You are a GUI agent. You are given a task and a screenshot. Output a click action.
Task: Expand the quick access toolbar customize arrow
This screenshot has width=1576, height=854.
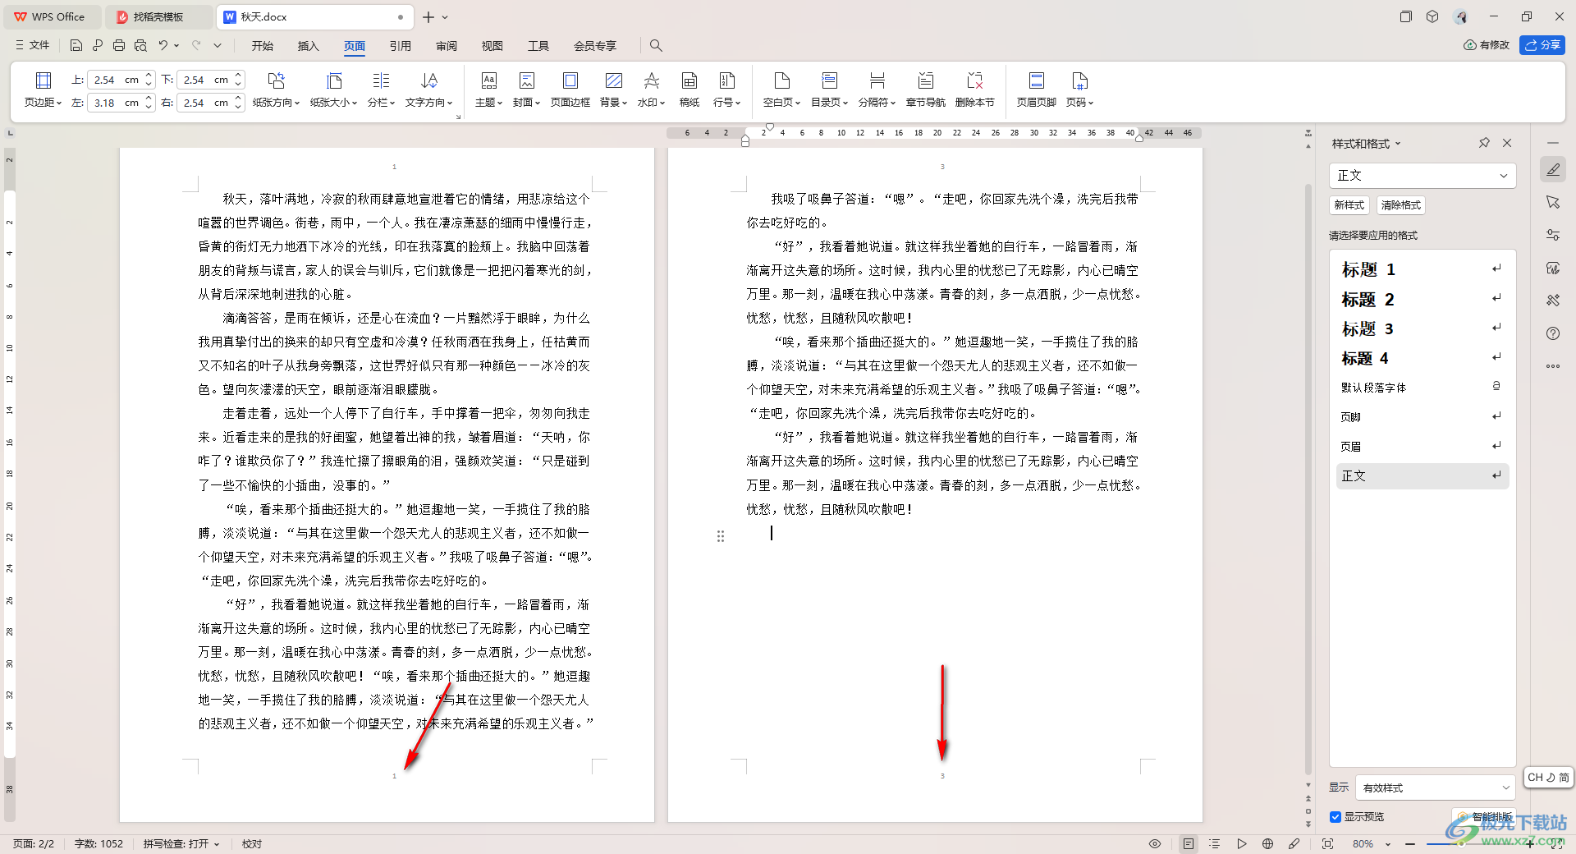(218, 45)
